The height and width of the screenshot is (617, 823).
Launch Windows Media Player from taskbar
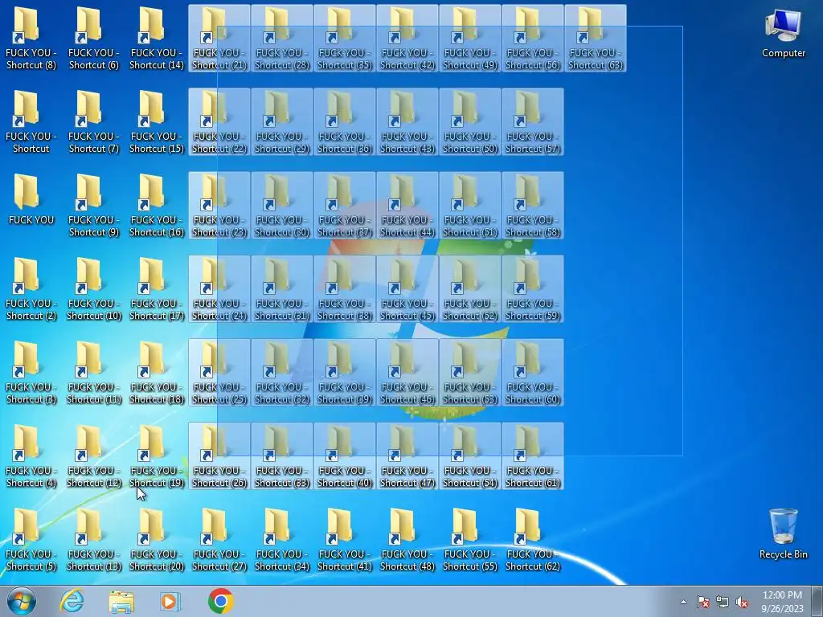click(x=170, y=601)
